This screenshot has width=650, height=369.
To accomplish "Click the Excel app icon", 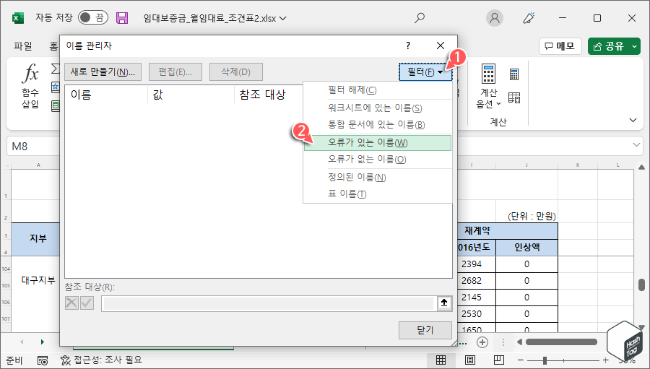I will (18, 18).
